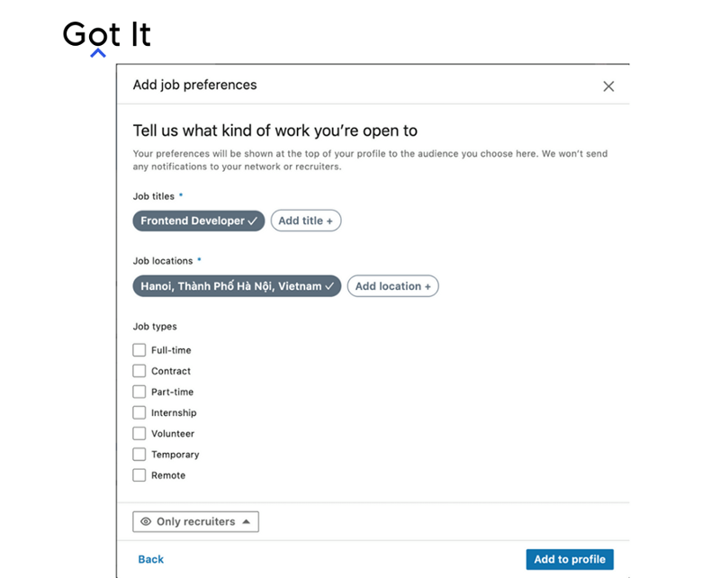Select the Frontend Developer title chip

click(199, 221)
